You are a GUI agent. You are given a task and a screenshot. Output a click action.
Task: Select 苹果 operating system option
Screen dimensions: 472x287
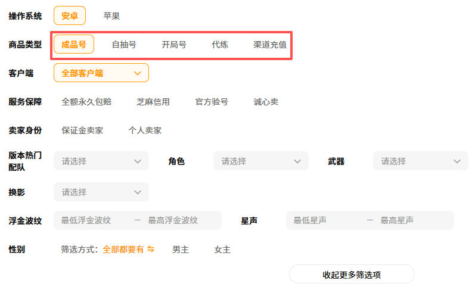tap(111, 16)
